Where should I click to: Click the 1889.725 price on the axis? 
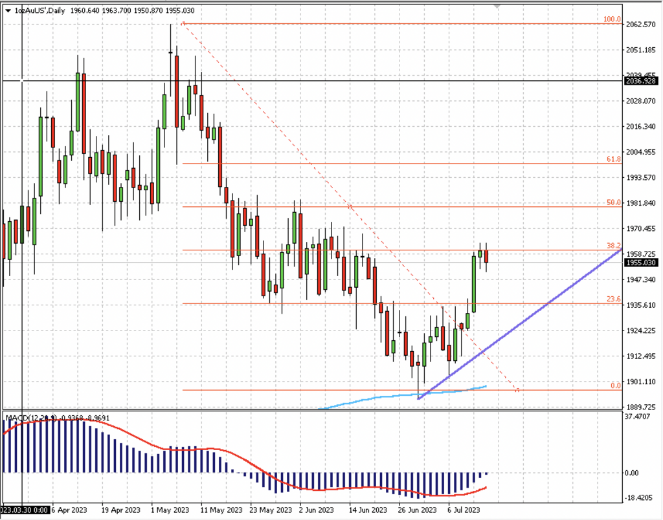(640, 407)
